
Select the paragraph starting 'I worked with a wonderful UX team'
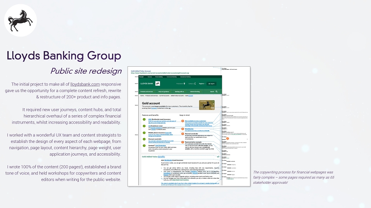pyautogui.click(x=64, y=144)
